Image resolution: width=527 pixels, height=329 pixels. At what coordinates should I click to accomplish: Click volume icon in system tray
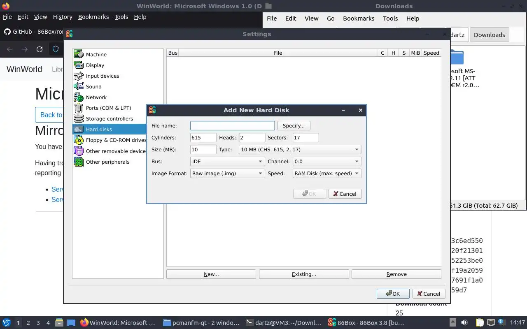coord(464,322)
